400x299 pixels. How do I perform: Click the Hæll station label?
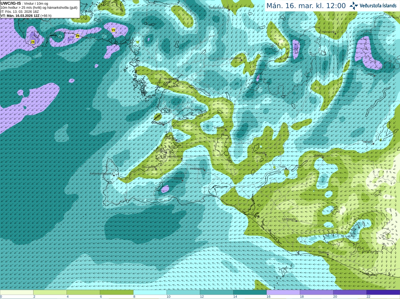click(283, 167)
